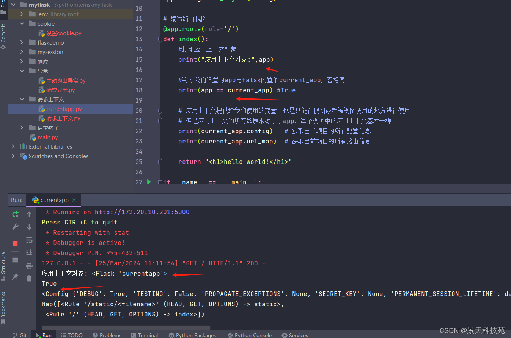Open the Git tool window
The width and height of the screenshot is (511, 338).
[19, 335]
